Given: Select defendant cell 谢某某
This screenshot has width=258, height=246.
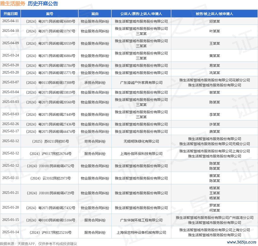Looking at the screenshot, I should [215, 92].
